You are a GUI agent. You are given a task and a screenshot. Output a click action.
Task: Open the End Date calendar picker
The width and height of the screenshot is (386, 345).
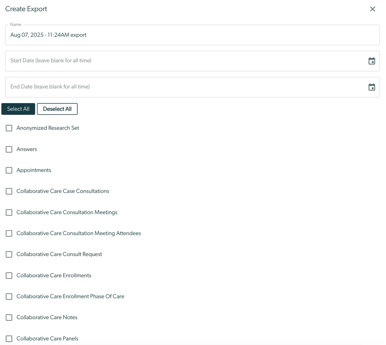coord(372,87)
